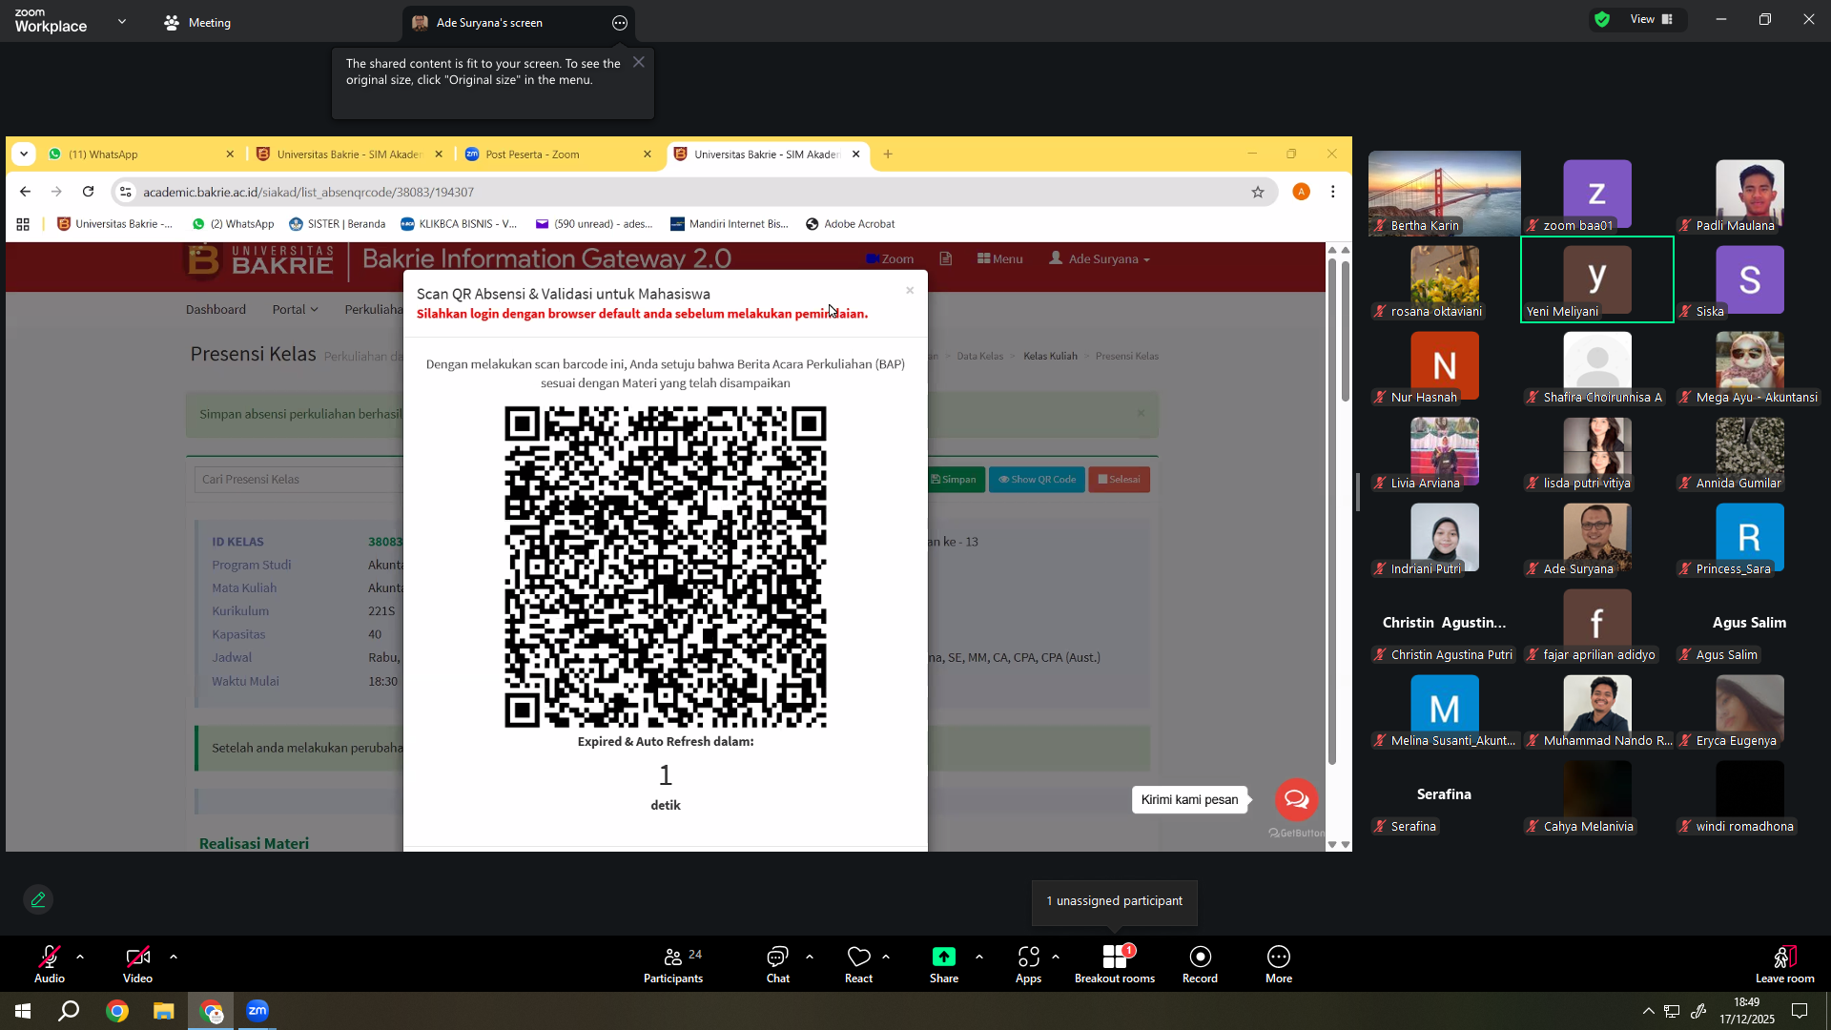Select Princess_Sara participant tile
Viewport: 1831px width, 1030px height.
[1750, 537]
